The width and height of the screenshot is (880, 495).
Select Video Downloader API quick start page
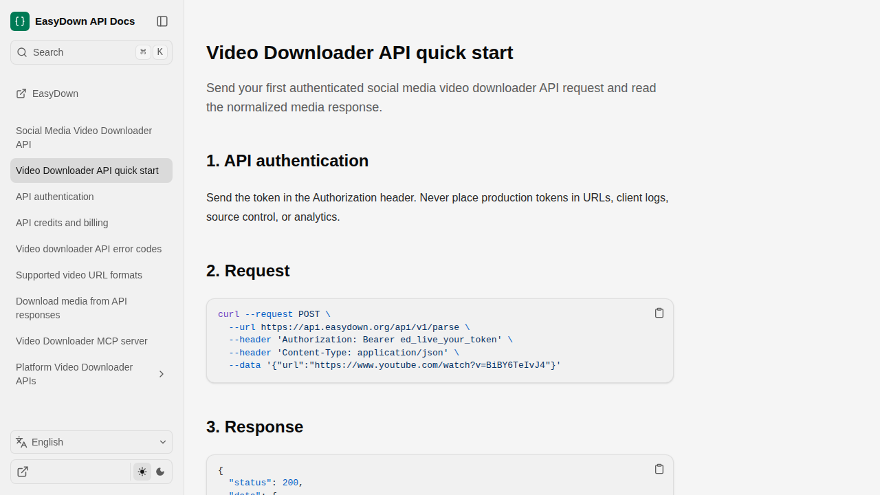(x=91, y=170)
